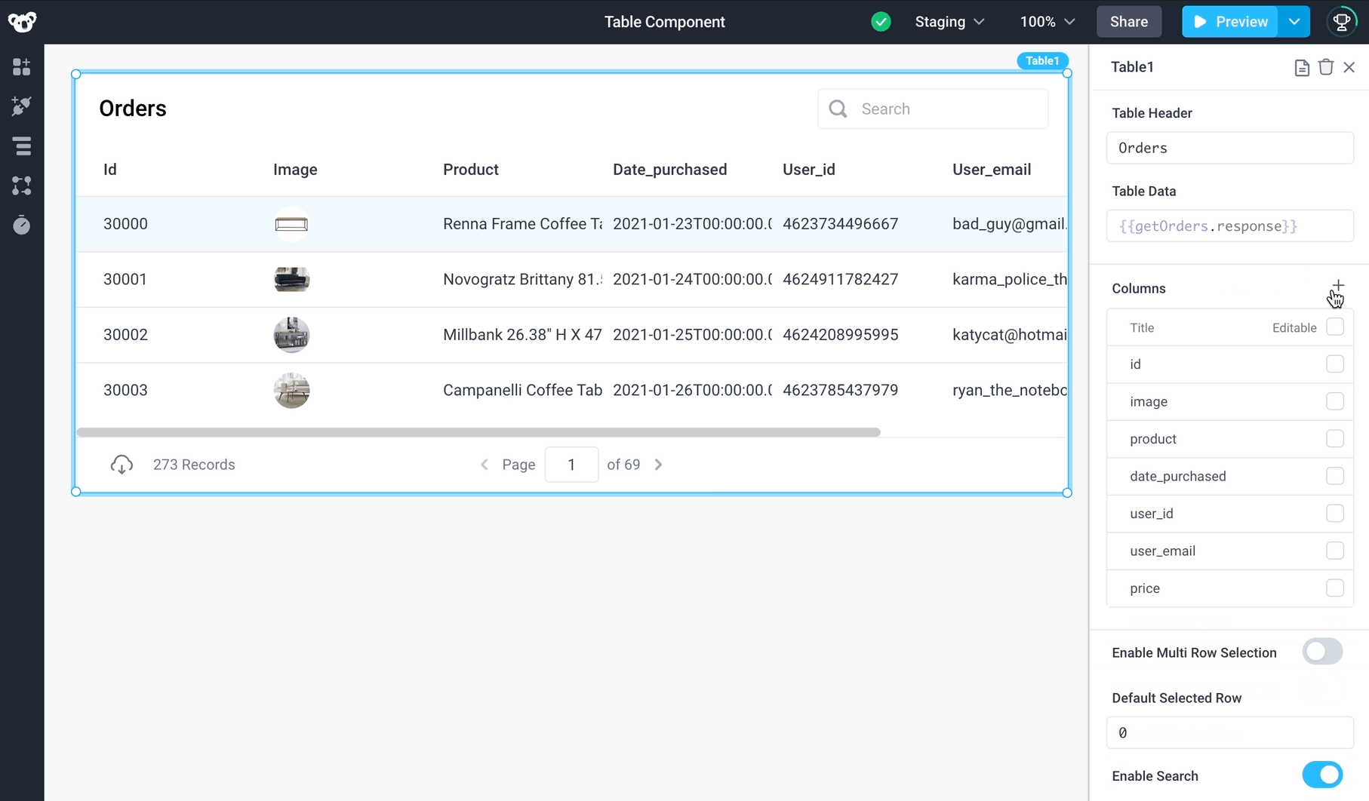Open the Queries list panel in sidebar
1369x801 pixels.
coord(21,146)
